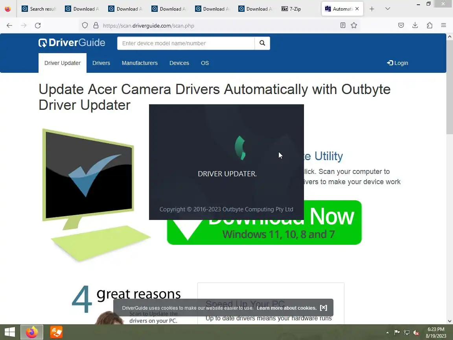Open the orange taskbar application icon
The width and height of the screenshot is (453, 340).
pos(56,332)
